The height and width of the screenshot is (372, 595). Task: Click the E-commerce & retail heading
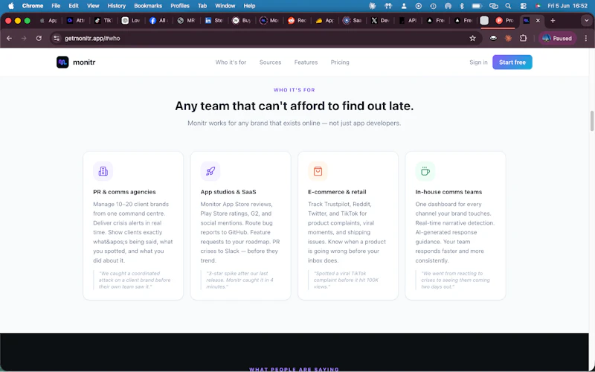coord(337,192)
